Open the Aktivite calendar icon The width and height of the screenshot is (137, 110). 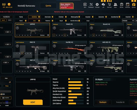(x=128, y=4)
